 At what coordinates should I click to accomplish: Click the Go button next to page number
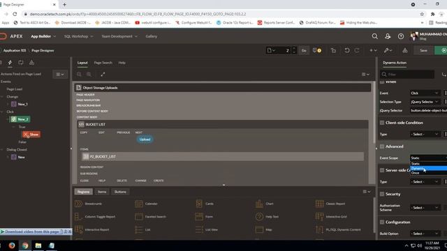coord(304,50)
